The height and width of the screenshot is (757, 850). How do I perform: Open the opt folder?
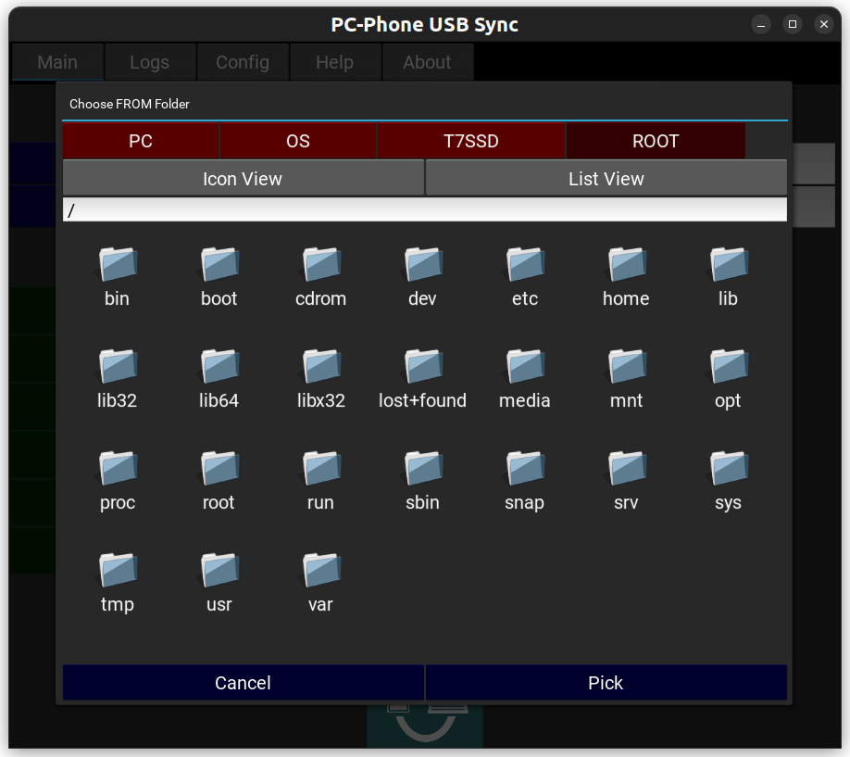click(x=728, y=368)
